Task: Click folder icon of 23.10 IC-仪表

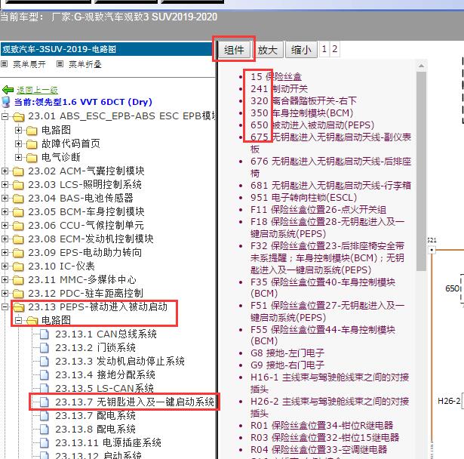Action: 18,266
